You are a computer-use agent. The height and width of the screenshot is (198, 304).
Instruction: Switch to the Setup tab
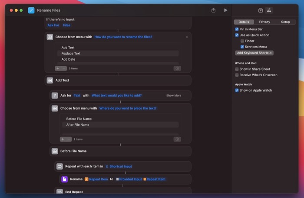coord(285,22)
